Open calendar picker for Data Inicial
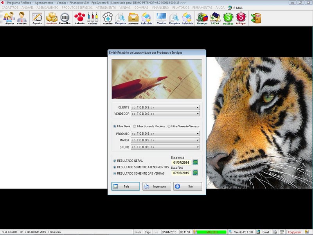Viewport: 313px width, 235px height. [195, 162]
